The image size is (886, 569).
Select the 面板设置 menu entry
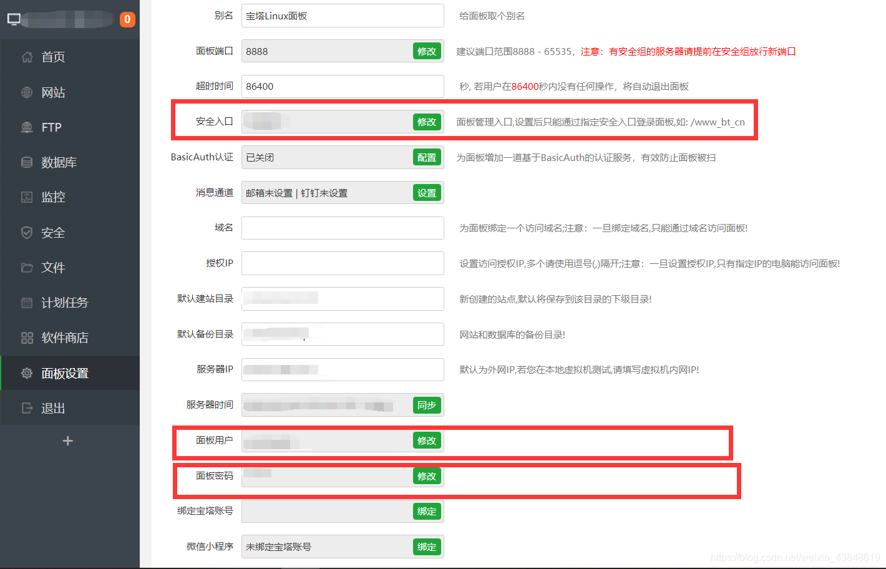(70, 373)
